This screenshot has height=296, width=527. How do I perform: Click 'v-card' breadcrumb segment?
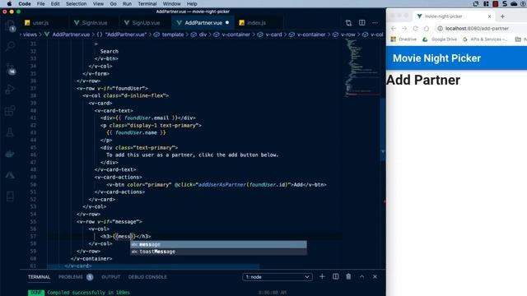point(273,35)
